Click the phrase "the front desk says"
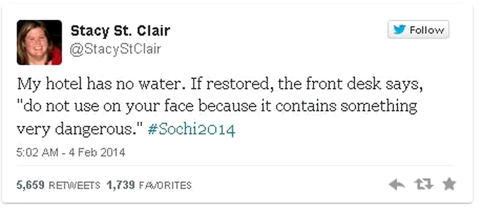 tap(350, 84)
